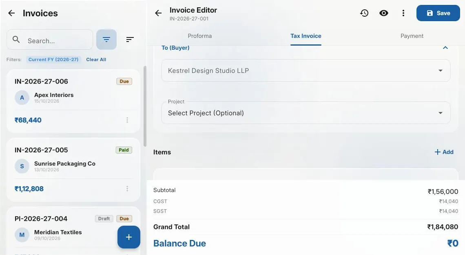Screen dimensions: 465x255
Task: Open the Meridian Textiles proforma card
Action: pyautogui.click(x=73, y=231)
